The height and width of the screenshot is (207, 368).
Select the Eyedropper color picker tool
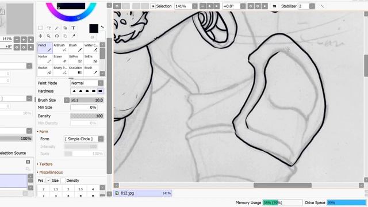click(73, 36)
